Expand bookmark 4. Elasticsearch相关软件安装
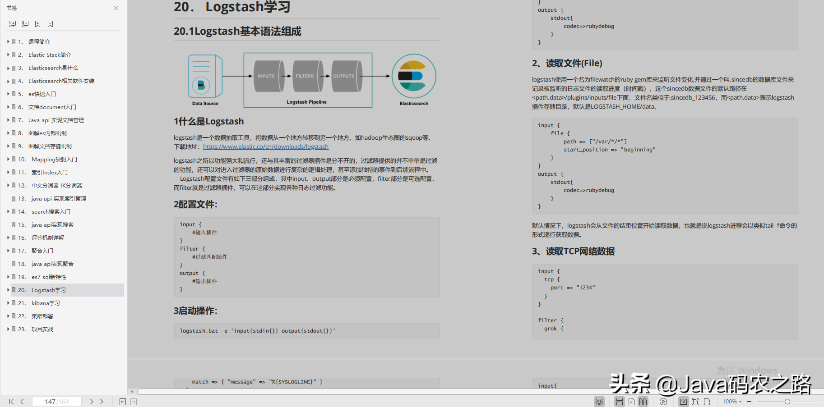The height and width of the screenshot is (407, 824). pyautogui.click(x=8, y=81)
